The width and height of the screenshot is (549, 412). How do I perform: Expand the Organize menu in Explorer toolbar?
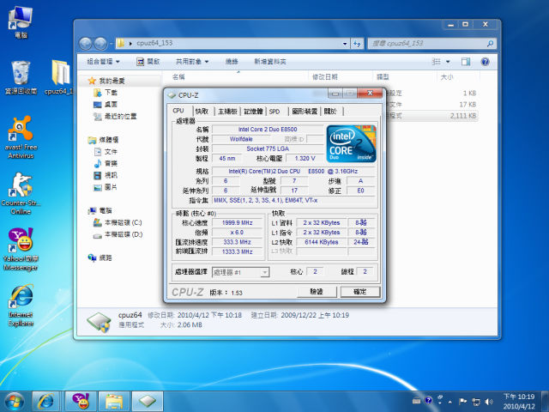(103, 62)
